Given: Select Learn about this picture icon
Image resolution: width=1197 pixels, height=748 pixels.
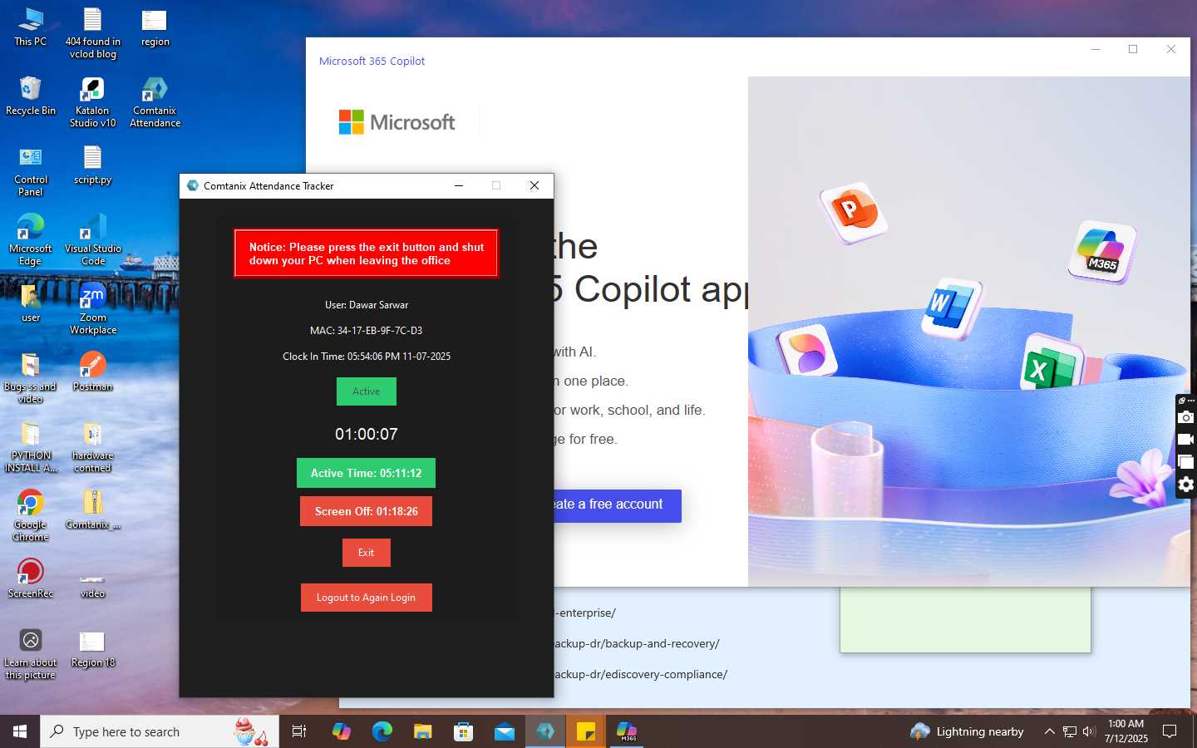Looking at the screenshot, I should 31,653.
